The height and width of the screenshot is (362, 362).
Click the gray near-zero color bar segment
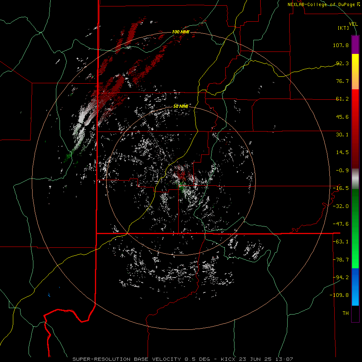[x=355, y=179]
